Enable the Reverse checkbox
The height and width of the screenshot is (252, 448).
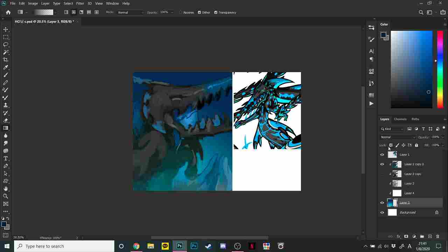tap(181, 13)
